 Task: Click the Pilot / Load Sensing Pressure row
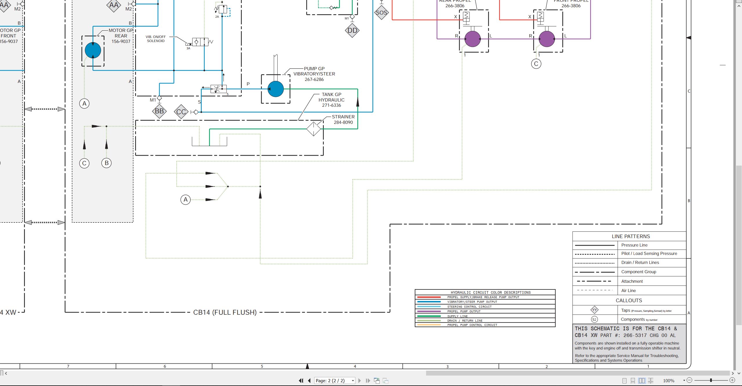click(629, 254)
